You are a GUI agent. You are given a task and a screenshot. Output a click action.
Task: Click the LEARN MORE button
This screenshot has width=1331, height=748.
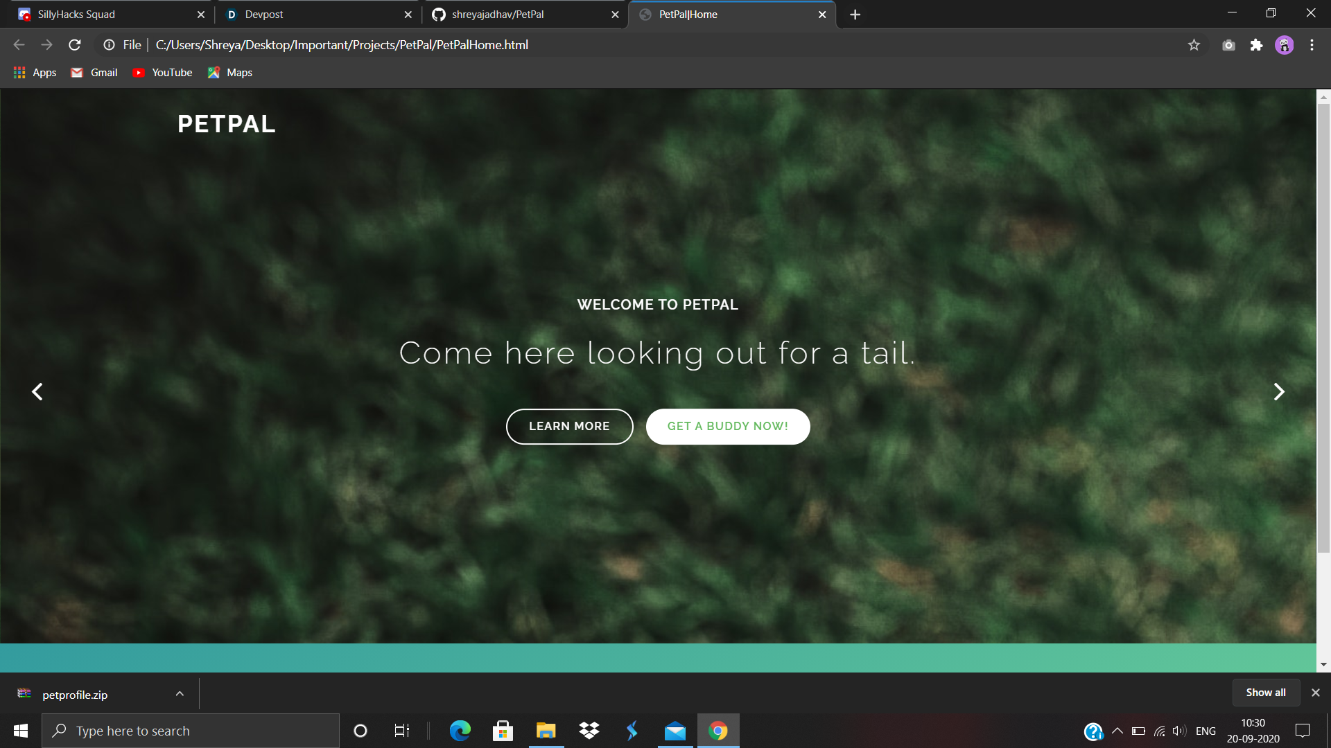569,427
